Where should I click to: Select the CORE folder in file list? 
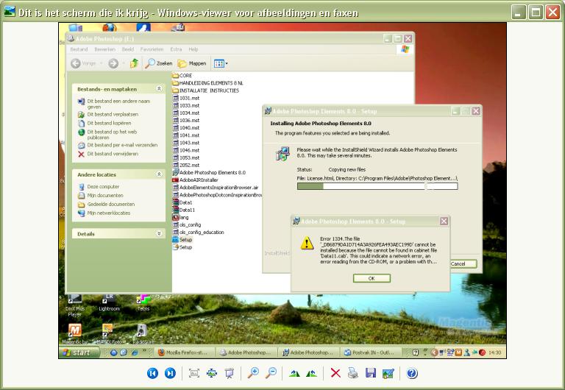tap(182, 76)
